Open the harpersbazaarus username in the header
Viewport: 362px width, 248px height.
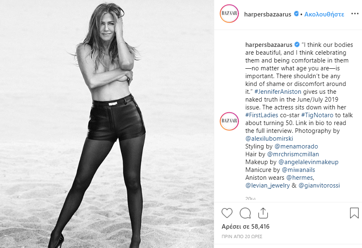click(267, 14)
